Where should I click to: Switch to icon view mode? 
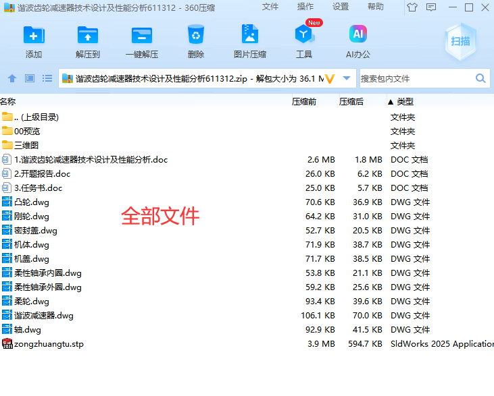click(30, 78)
